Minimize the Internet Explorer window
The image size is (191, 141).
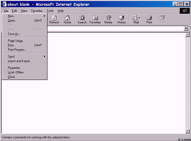point(175,4)
